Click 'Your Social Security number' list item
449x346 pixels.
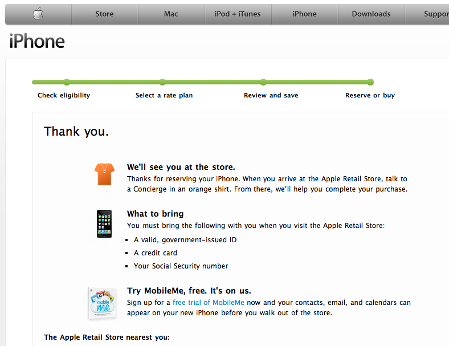181,266
